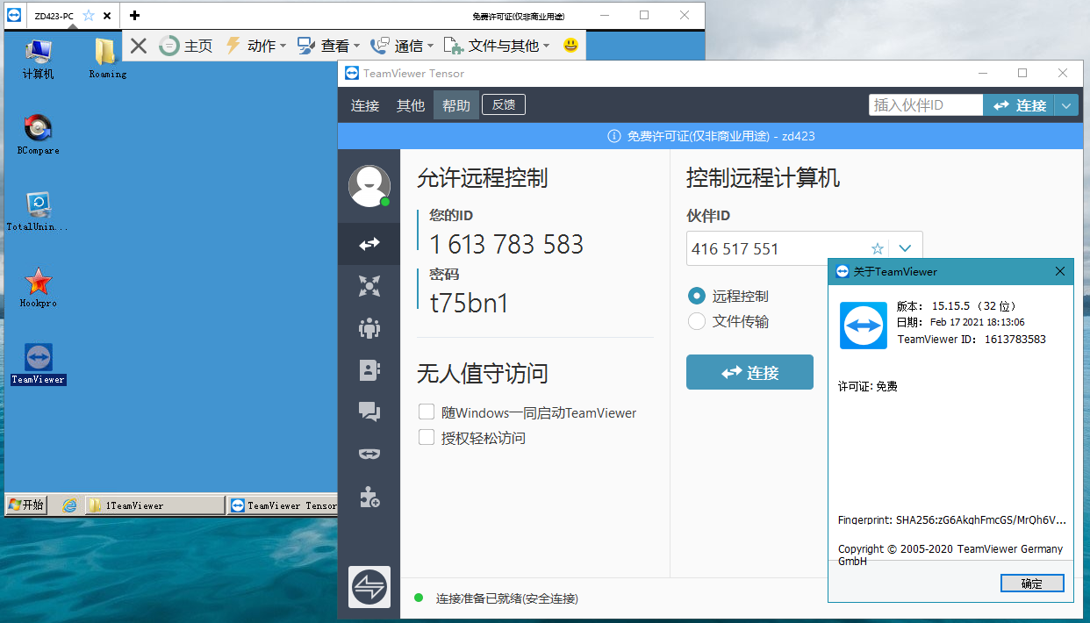This screenshot has width=1090, height=623.
Task: Open 计算机 desktop icon in remote window
Action: (38, 60)
